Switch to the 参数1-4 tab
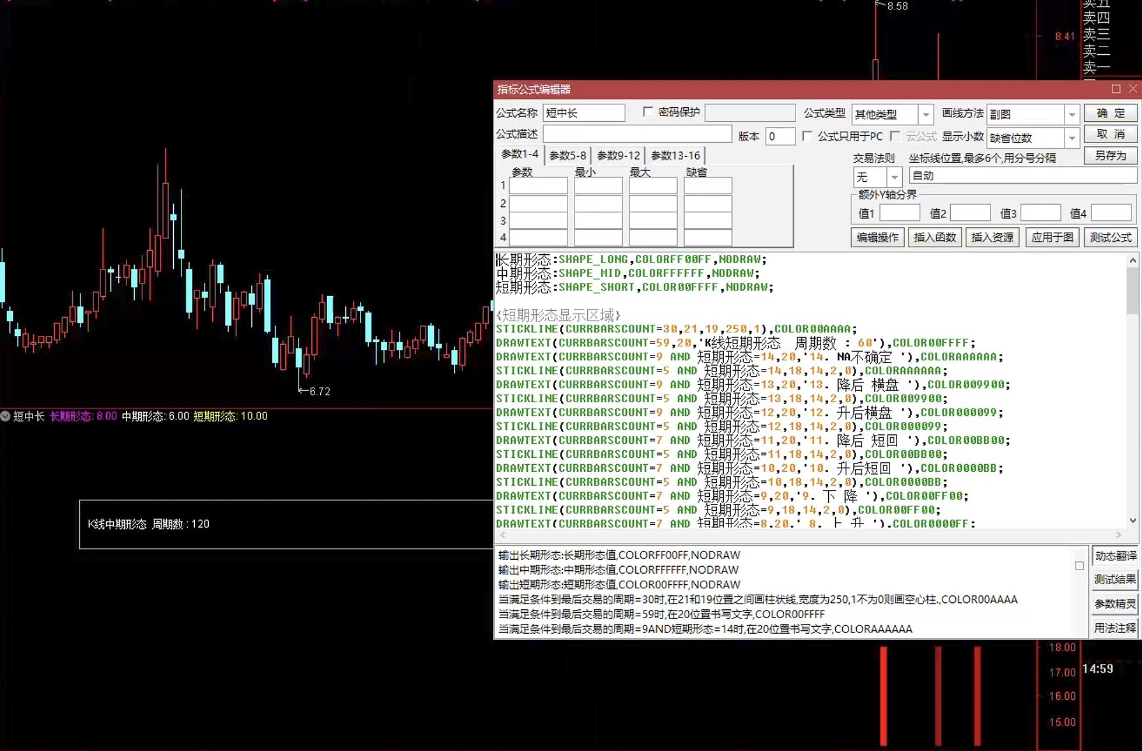The image size is (1142, 751). (520, 155)
